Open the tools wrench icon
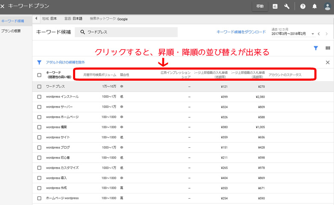 [x=287, y=6]
